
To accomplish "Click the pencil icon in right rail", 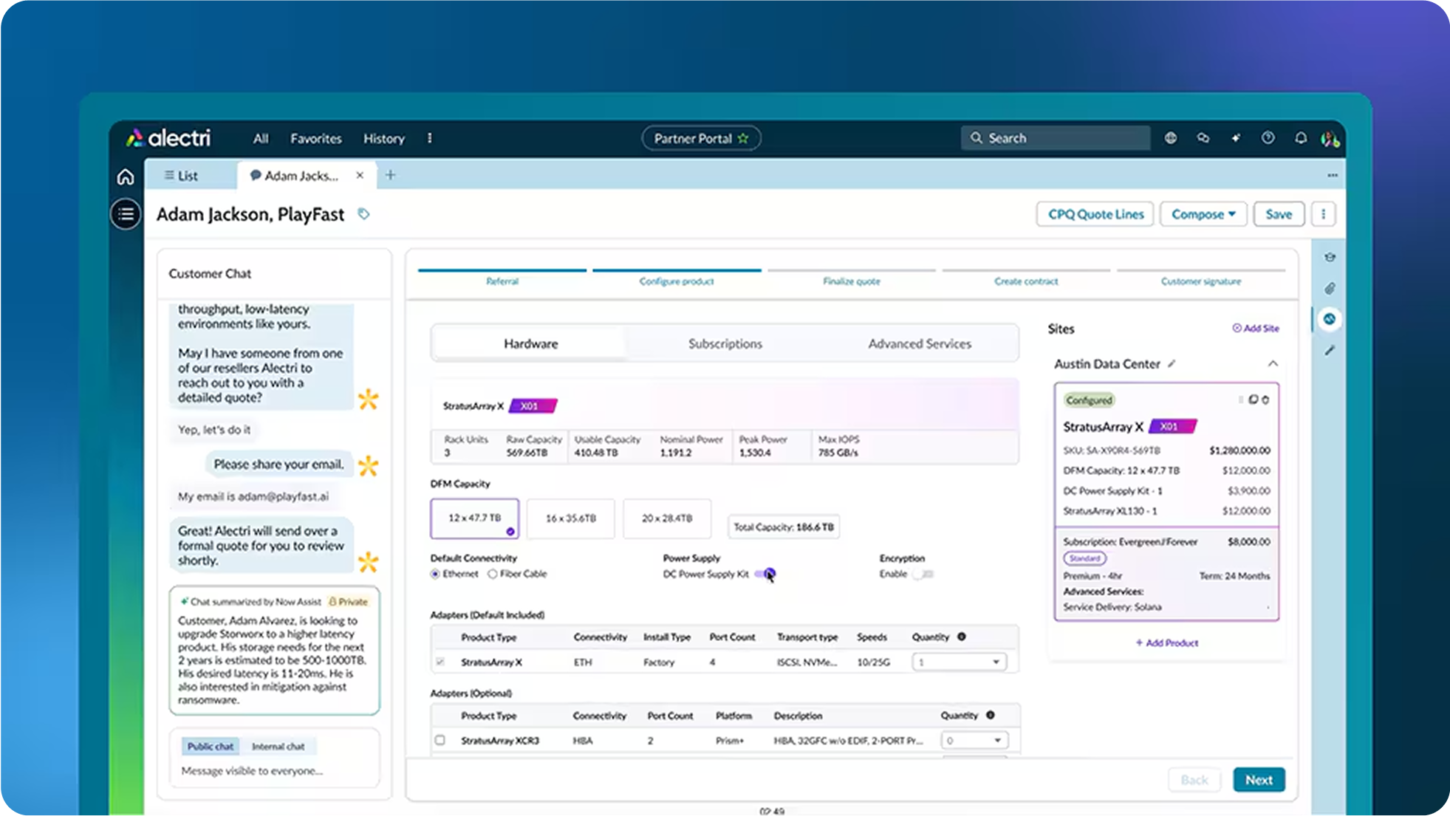I will 1330,350.
